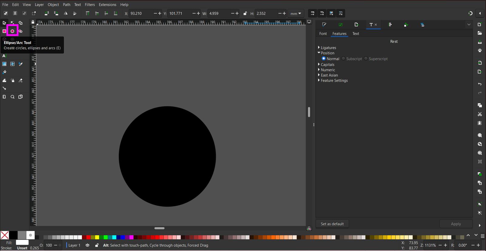Click the no-paint X palette swatch
Screen dimensions: 486x251
pyautogui.click(x=5, y=235)
